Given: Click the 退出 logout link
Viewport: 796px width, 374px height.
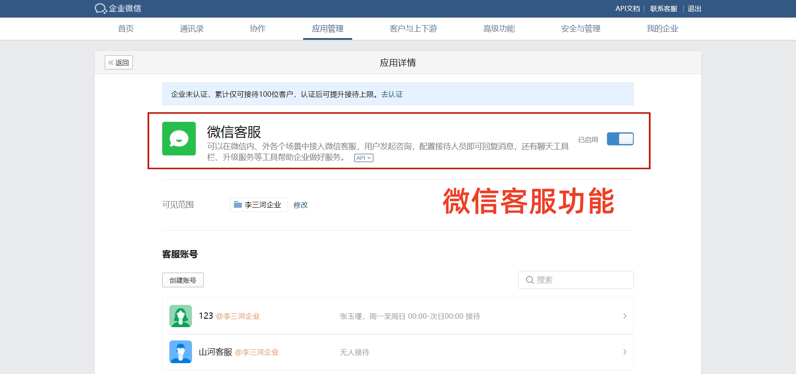Looking at the screenshot, I should pyautogui.click(x=694, y=8).
